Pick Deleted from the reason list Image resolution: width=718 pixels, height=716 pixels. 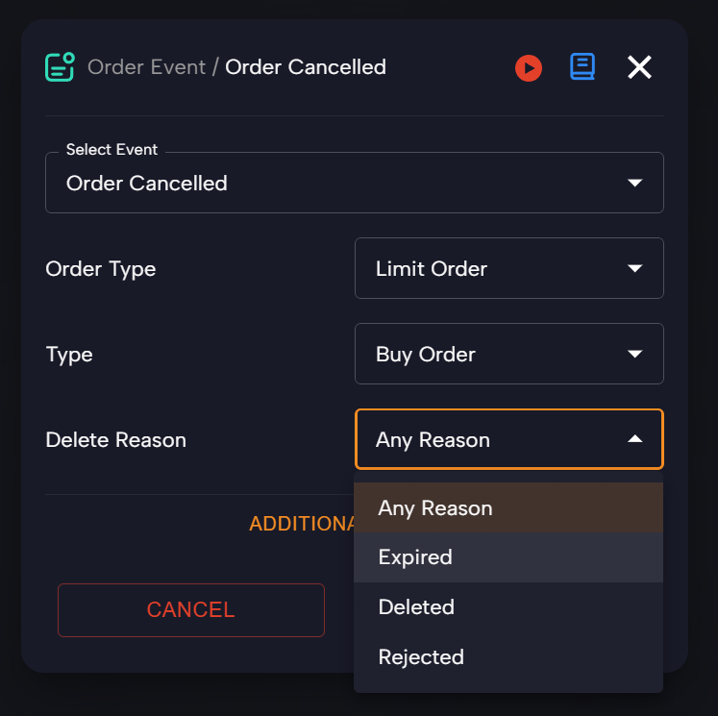click(x=508, y=607)
